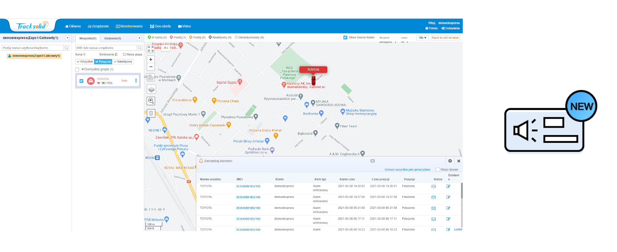The height and width of the screenshot is (252, 617).
Task: Collapse the account panel with arrow
Action: 67,38
